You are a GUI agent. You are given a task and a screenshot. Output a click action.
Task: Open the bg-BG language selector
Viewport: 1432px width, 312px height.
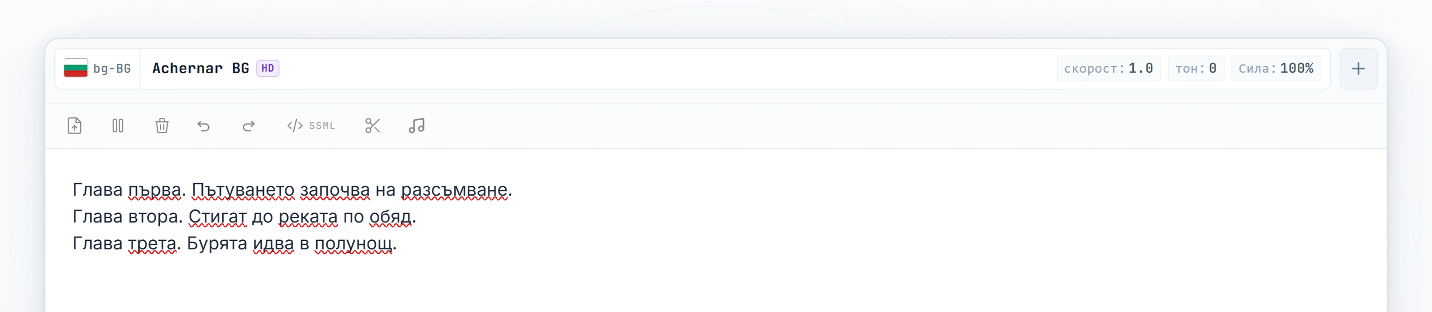click(97, 69)
